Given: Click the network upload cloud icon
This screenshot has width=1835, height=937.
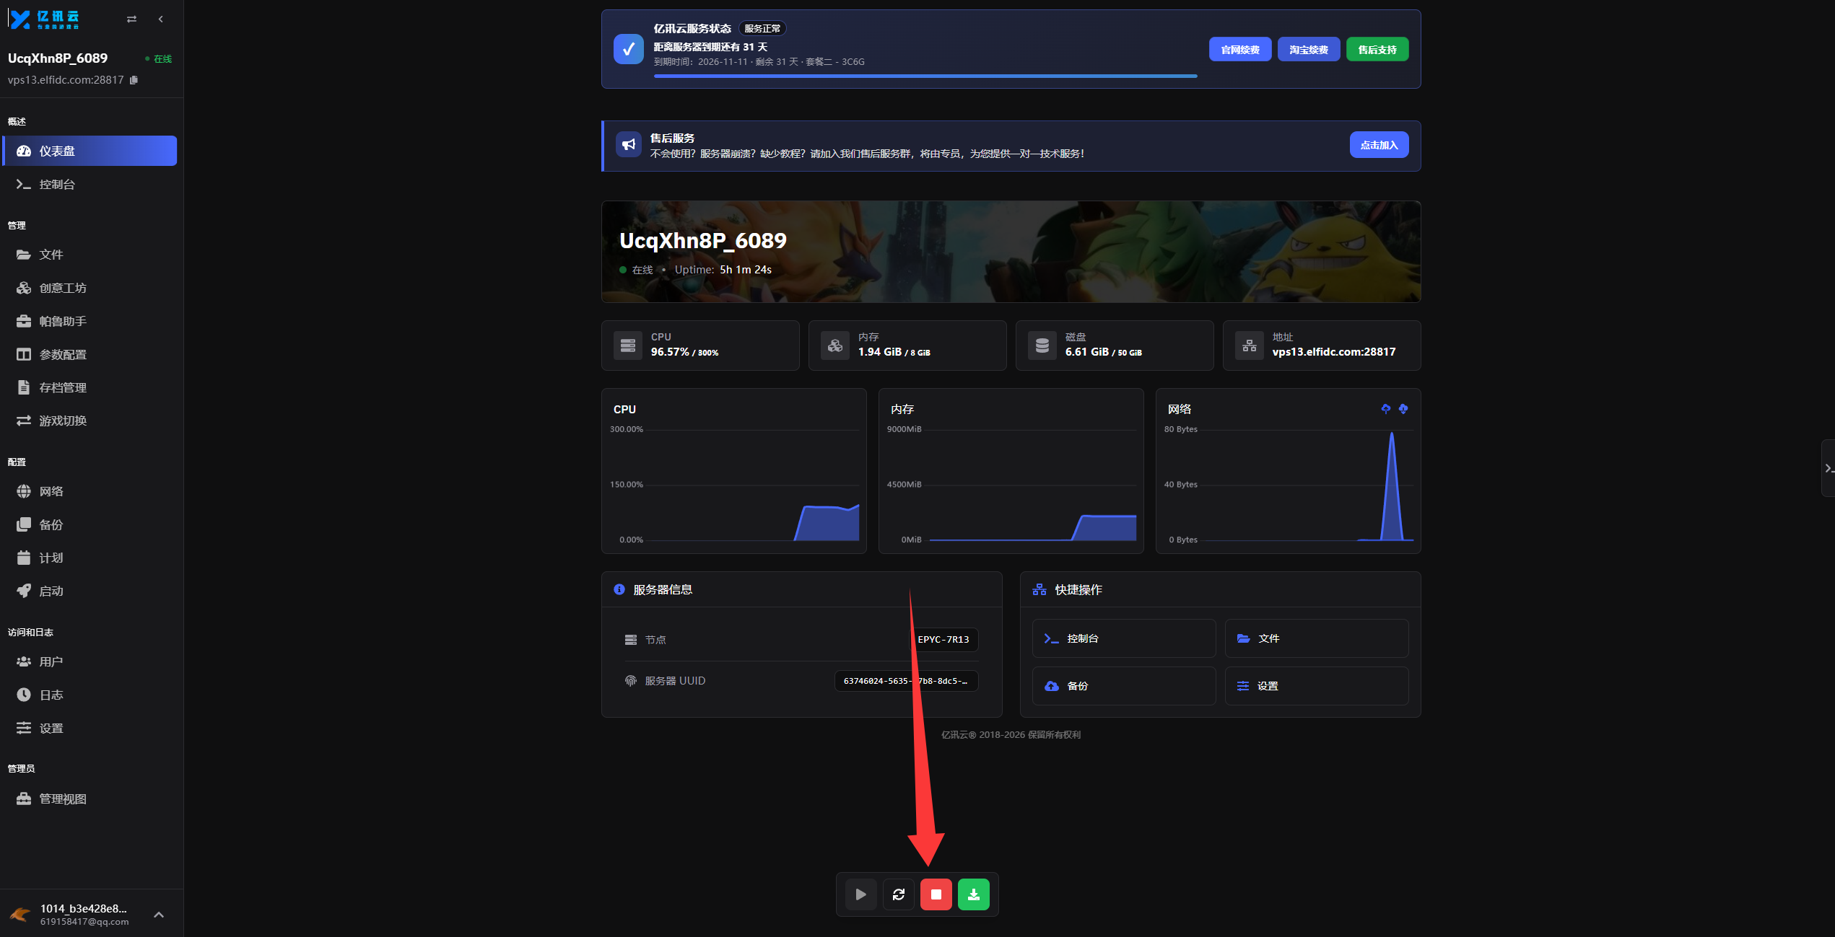Looking at the screenshot, I should (1385, 409).
